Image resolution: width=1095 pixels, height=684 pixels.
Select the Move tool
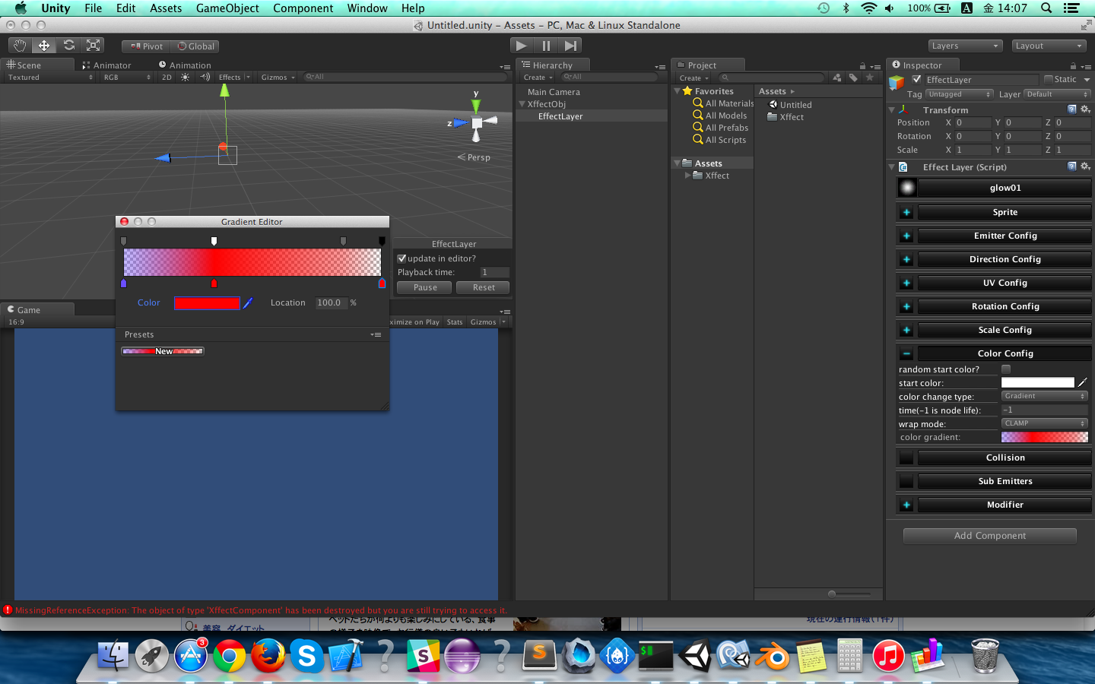[x=44, y=46]
